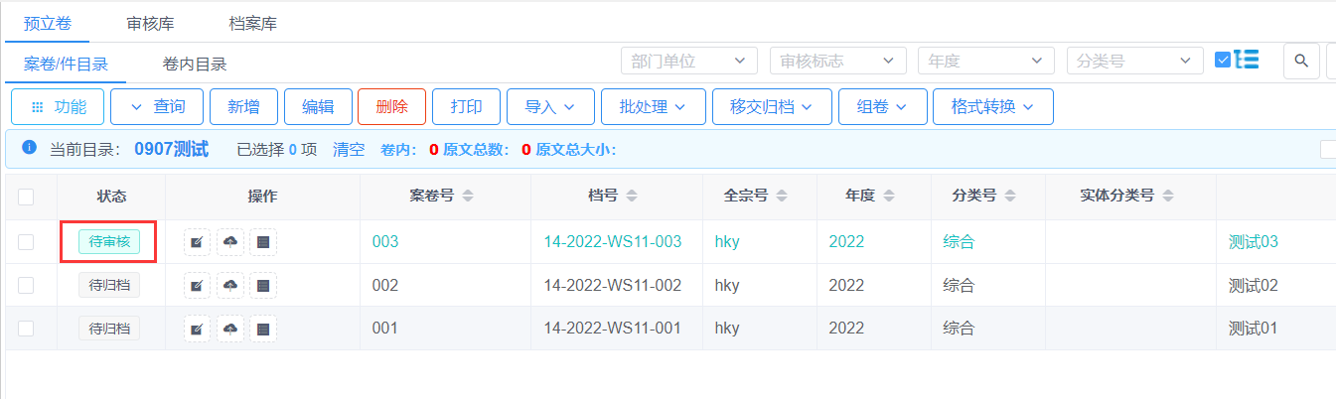This screenshot has height=399, width=1336.
Task: Click the 待审核 status tag
Action: click(109, 242)
